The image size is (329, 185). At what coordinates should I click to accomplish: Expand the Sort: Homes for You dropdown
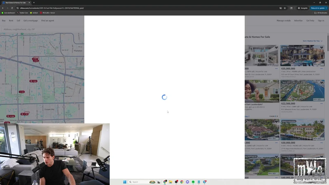tap(313, 41)
